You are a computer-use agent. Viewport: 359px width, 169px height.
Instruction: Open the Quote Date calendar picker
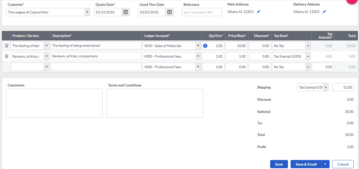125,12
